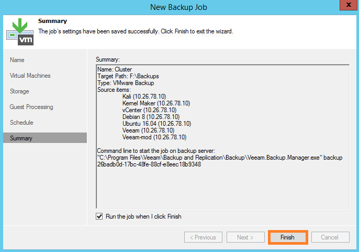Select the highlighted Summary step
359x252 pixels.
click(45, 138)
